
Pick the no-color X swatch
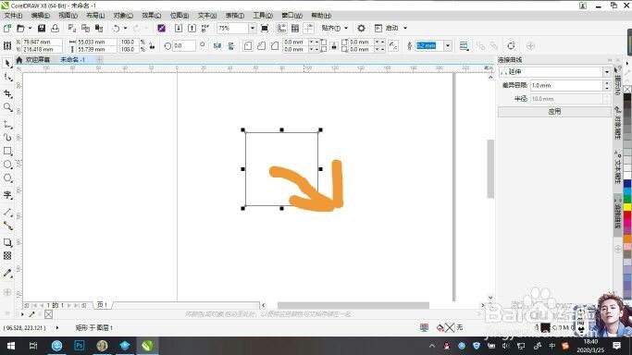pos(627,90)
